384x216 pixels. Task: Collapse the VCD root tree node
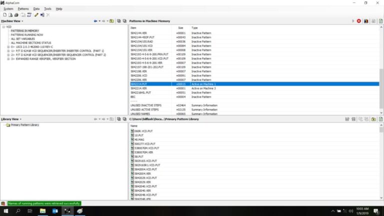click(3, 27)
